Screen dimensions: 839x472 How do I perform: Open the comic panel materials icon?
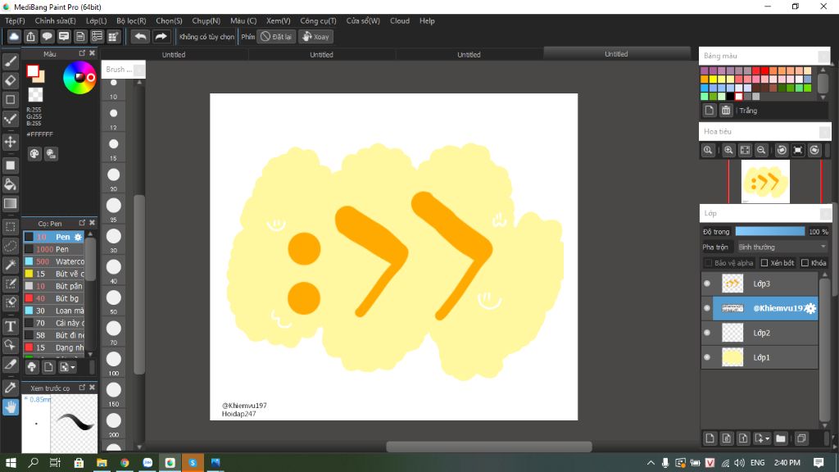(x=113, y=36)
